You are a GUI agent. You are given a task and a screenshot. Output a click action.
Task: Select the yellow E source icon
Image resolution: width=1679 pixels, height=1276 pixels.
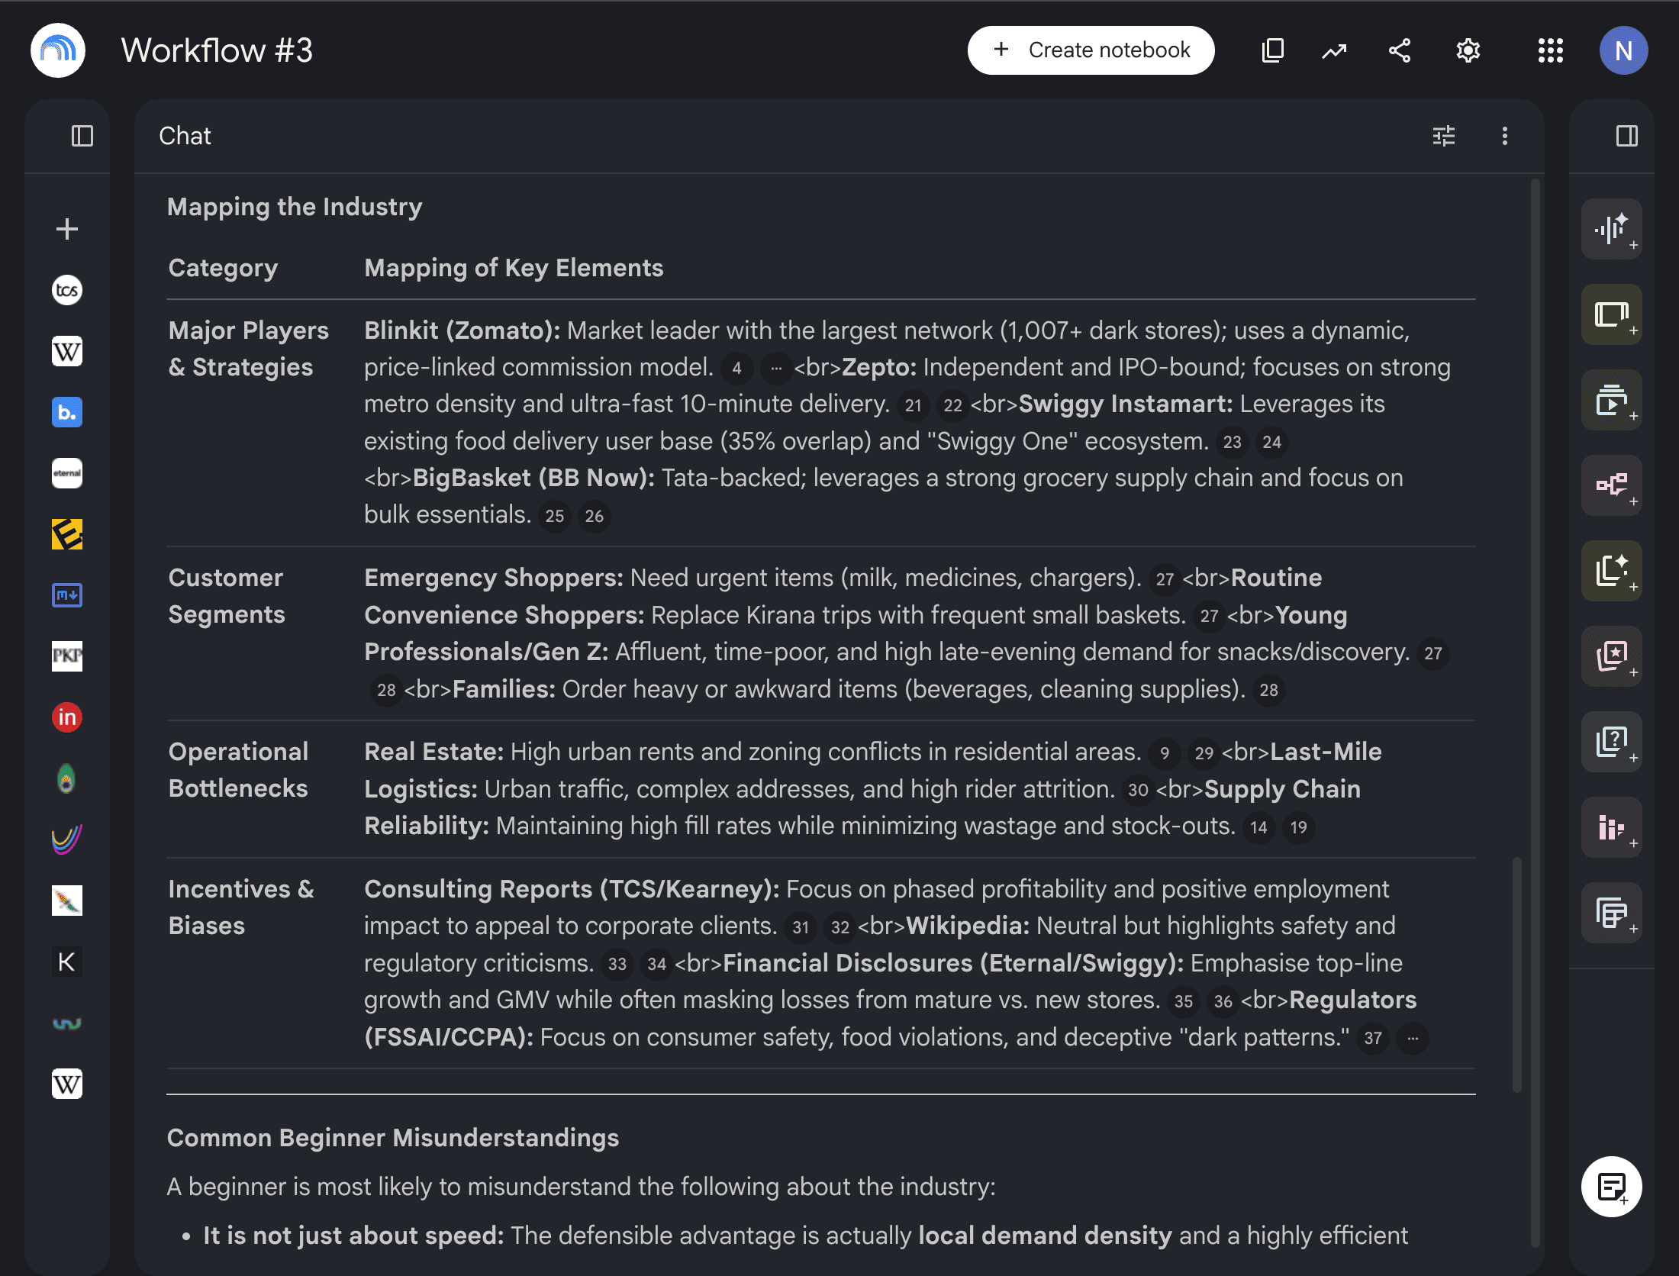pyautogui.click(x=67, y=534)
